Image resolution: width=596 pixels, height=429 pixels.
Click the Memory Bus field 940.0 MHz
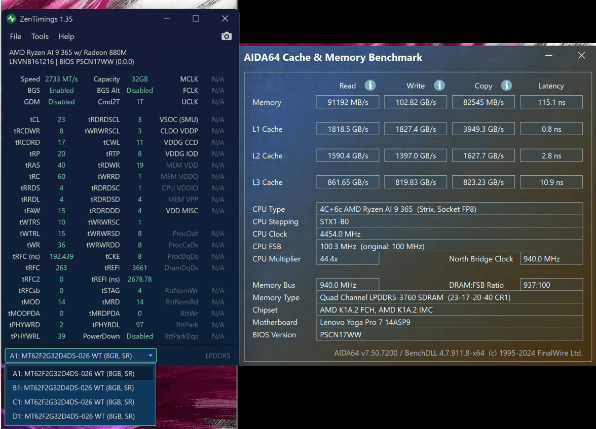pos(348,285)
